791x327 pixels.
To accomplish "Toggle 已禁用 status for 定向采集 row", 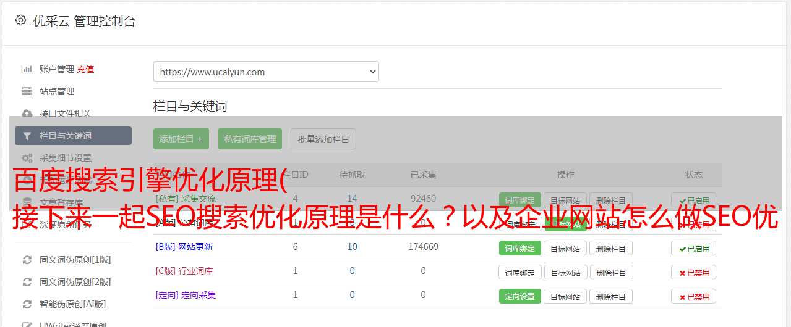I will pos(694,296).
